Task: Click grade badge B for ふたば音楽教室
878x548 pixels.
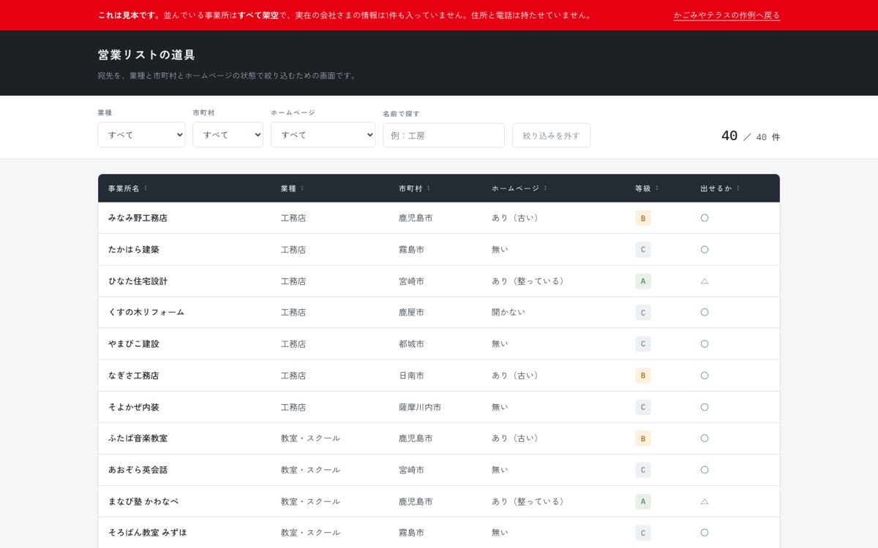Action: pos(643,438)
